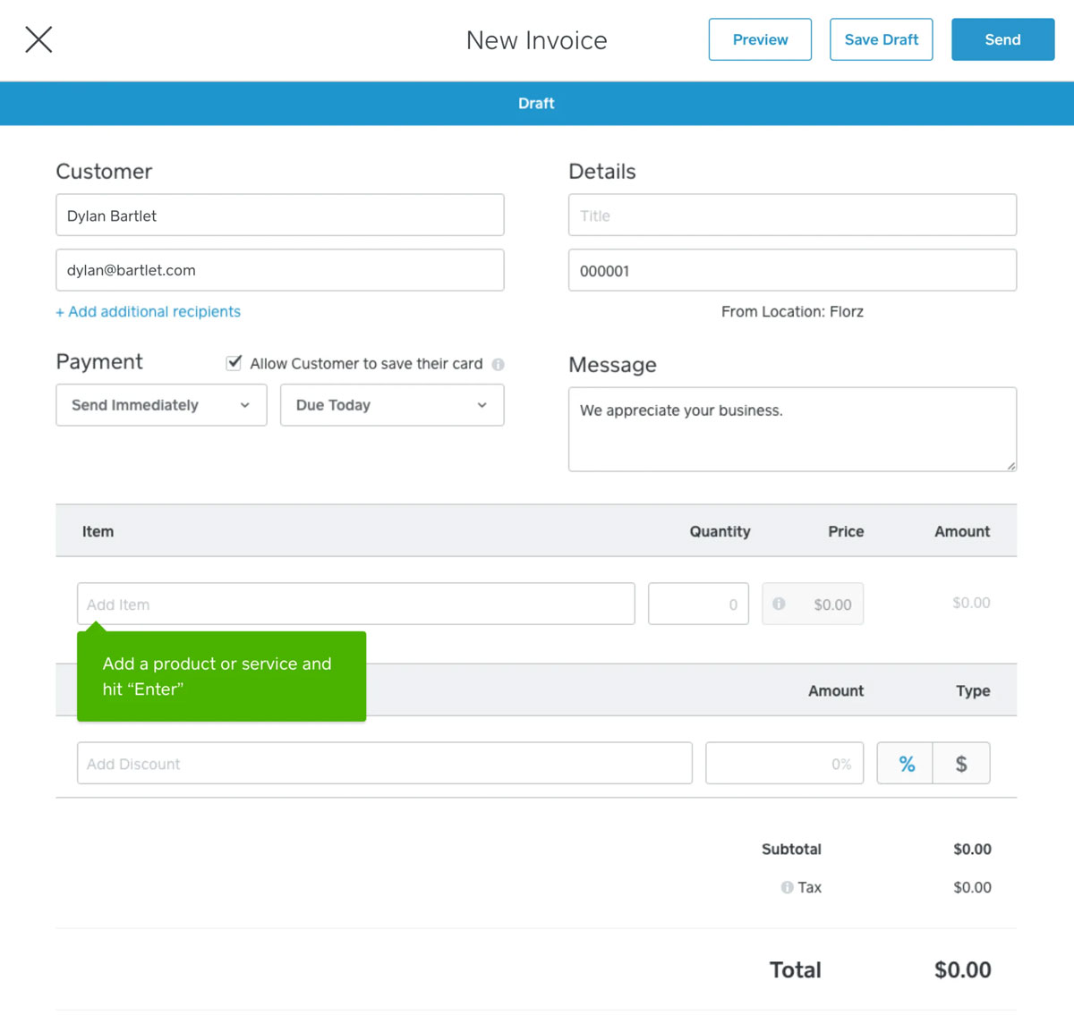Click the Save Draft button

[881, 39]
